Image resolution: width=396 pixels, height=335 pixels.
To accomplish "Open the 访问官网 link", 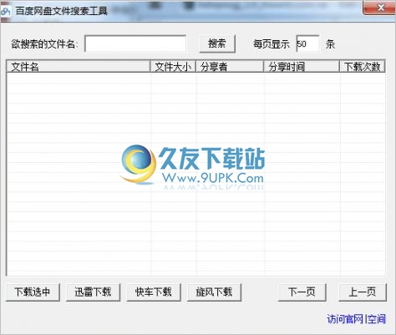I will click(345, 319).
